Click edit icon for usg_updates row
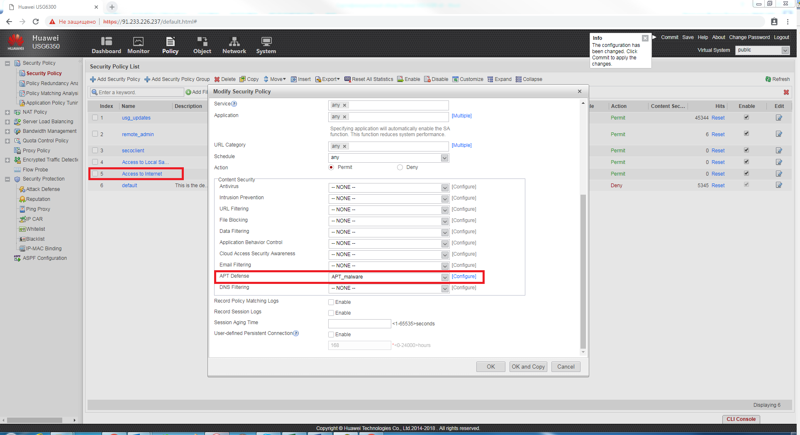This screenshot has height=435, width=800. 779,118
